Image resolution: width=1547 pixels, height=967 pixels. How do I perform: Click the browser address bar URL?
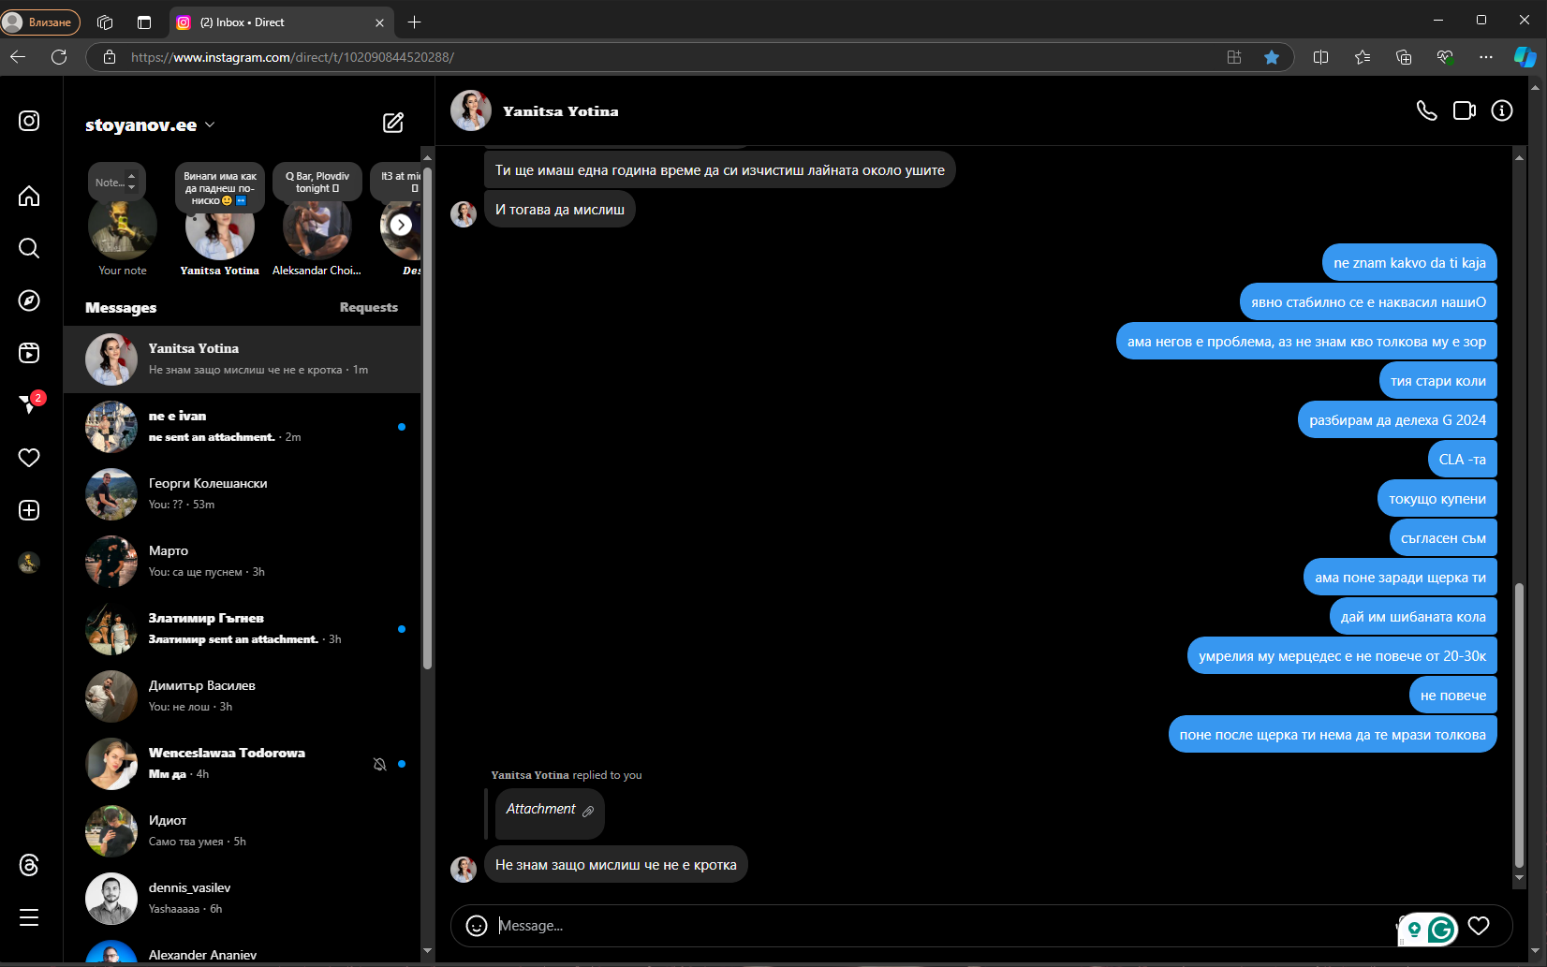point(293,57)
